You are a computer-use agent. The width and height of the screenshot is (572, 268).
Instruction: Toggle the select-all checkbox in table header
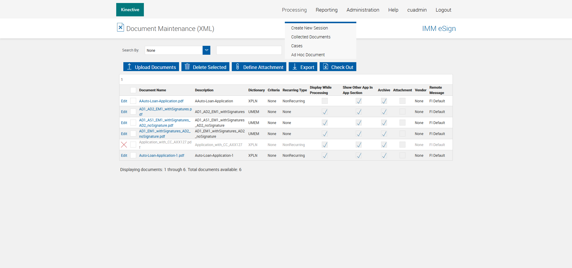click(133, 90)
